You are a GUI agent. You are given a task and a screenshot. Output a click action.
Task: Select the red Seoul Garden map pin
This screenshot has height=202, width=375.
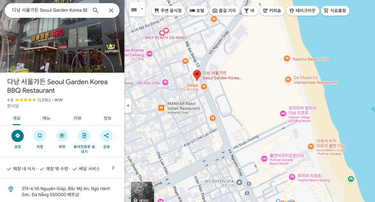(197, 75)
